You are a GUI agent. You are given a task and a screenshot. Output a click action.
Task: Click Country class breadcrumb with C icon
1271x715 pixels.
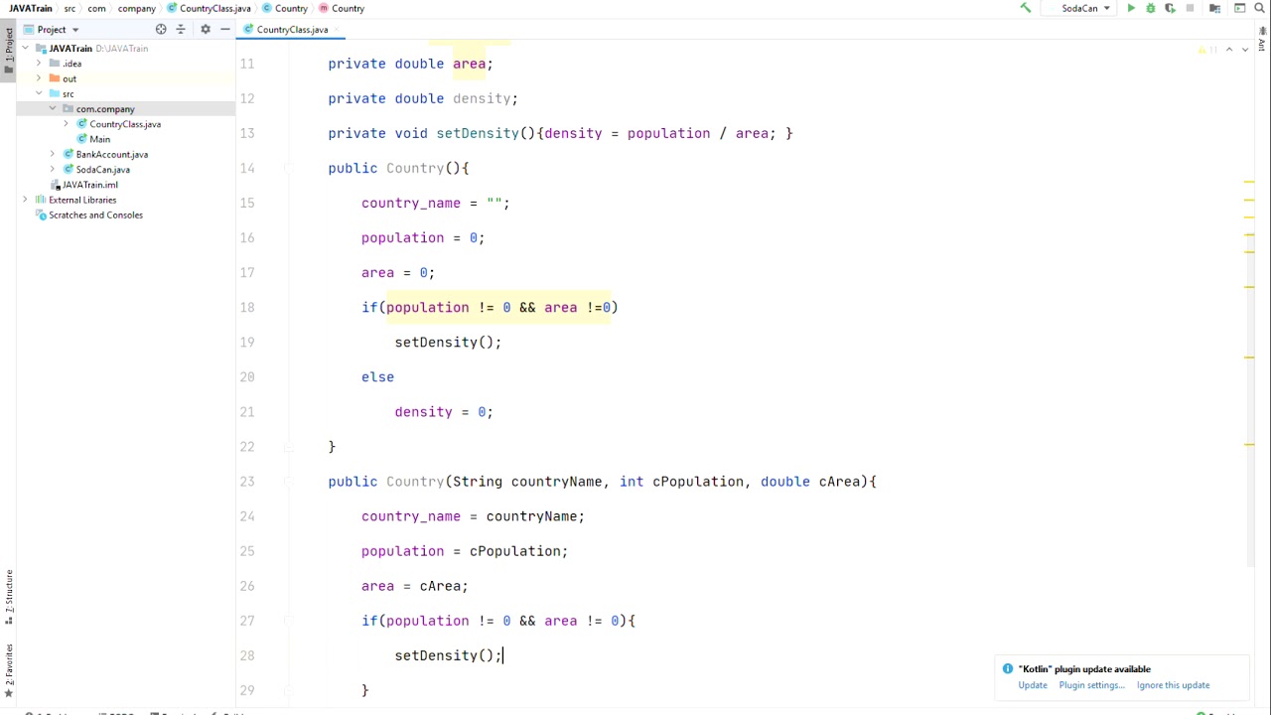click(x=285, y=8)
